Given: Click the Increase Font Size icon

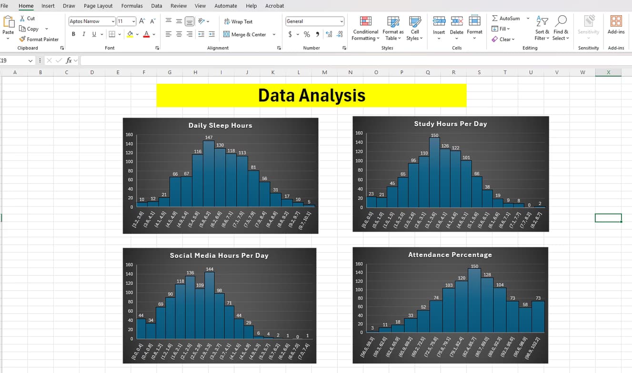Looking at the screenshot, I should 142,21.
